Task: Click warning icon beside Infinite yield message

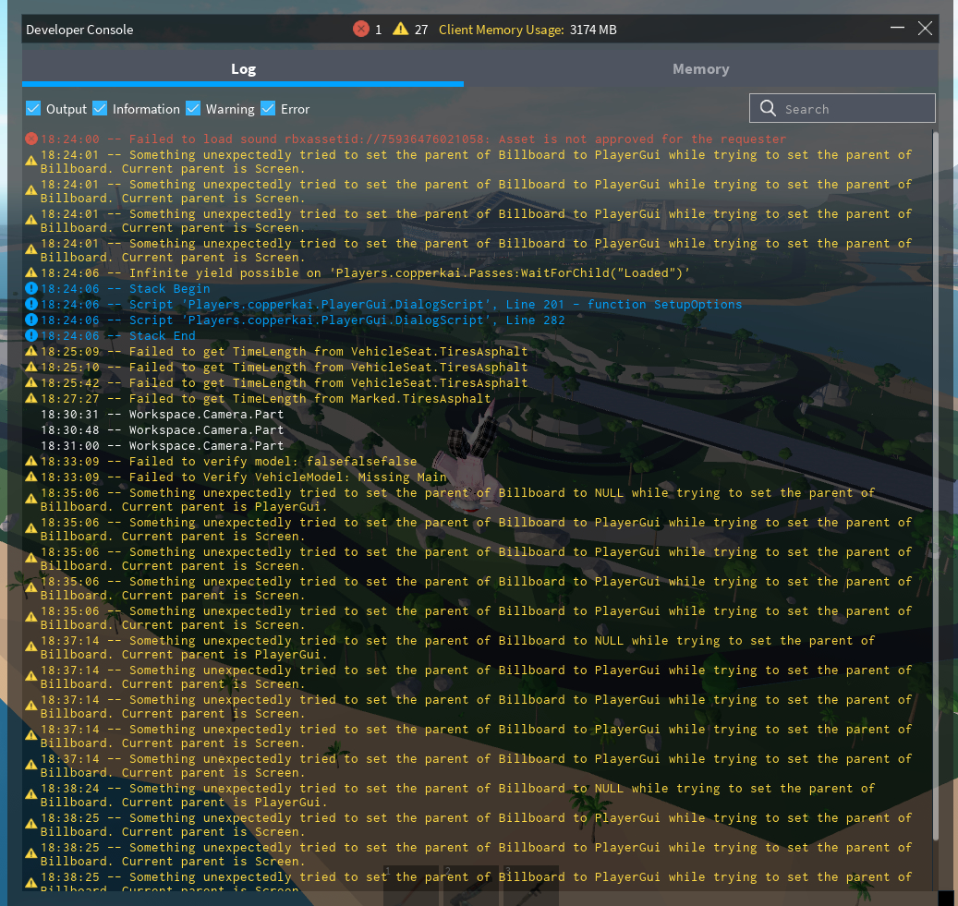Action: point(31,273)
